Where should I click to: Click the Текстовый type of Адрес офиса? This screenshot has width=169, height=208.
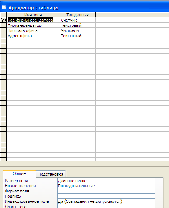[x=78, y=36]
